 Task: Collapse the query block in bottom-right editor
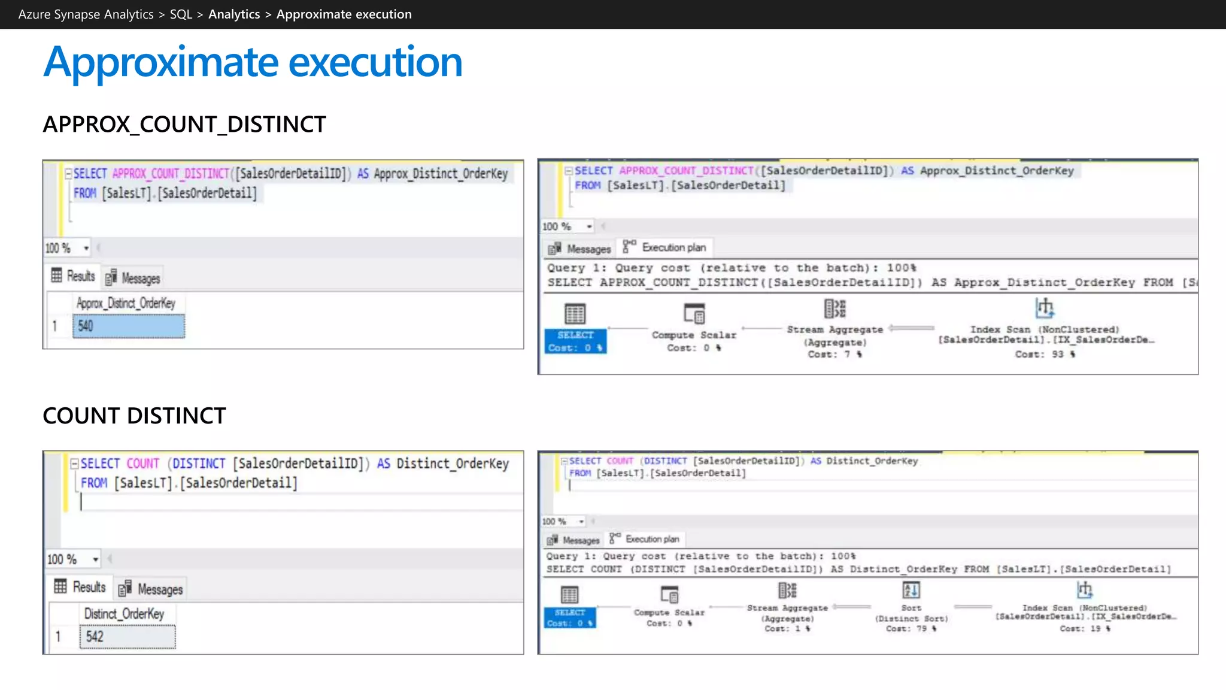click(x=564, y=461)
